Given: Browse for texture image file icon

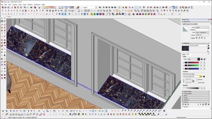Looking at the screenshot, I should point(201,76).
